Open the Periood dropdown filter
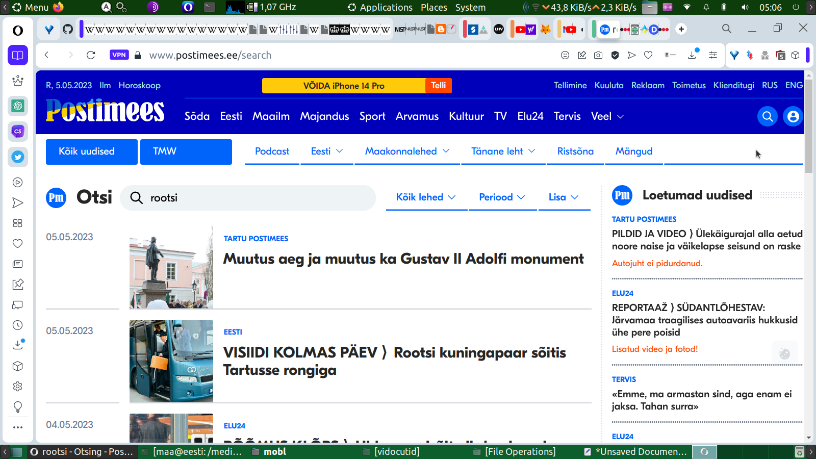 pyautogui.click(x=502, y=197)
